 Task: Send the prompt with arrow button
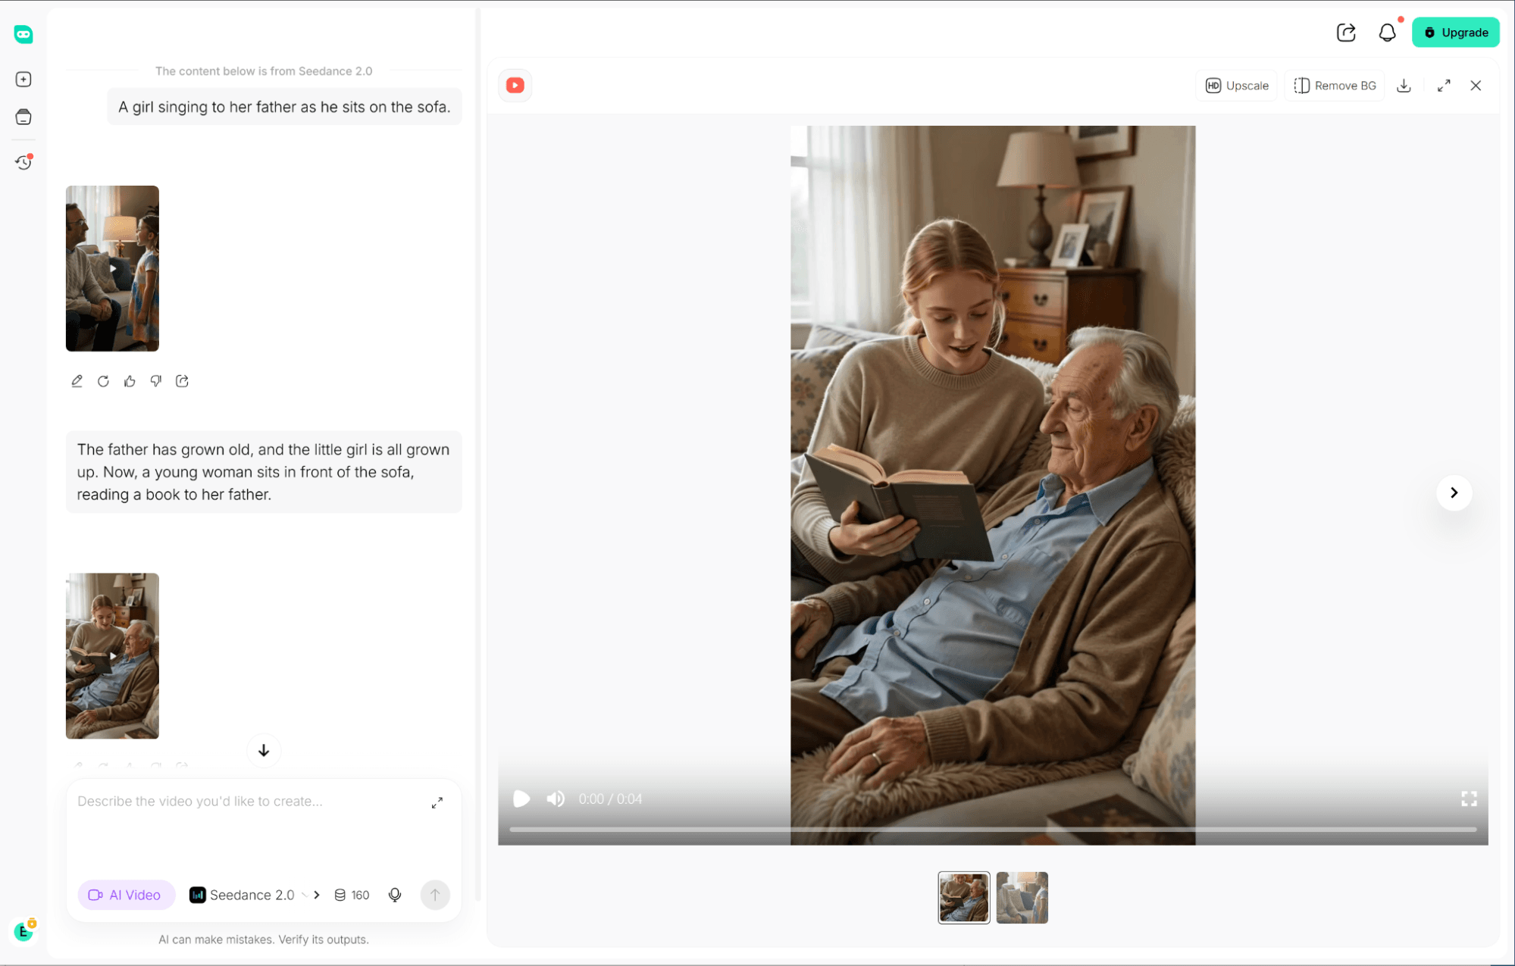click(x=435, y=895)
